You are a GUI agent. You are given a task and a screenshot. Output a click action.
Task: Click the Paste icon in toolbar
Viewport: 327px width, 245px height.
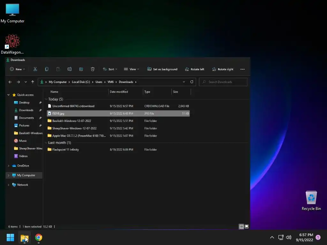[58, 69]
